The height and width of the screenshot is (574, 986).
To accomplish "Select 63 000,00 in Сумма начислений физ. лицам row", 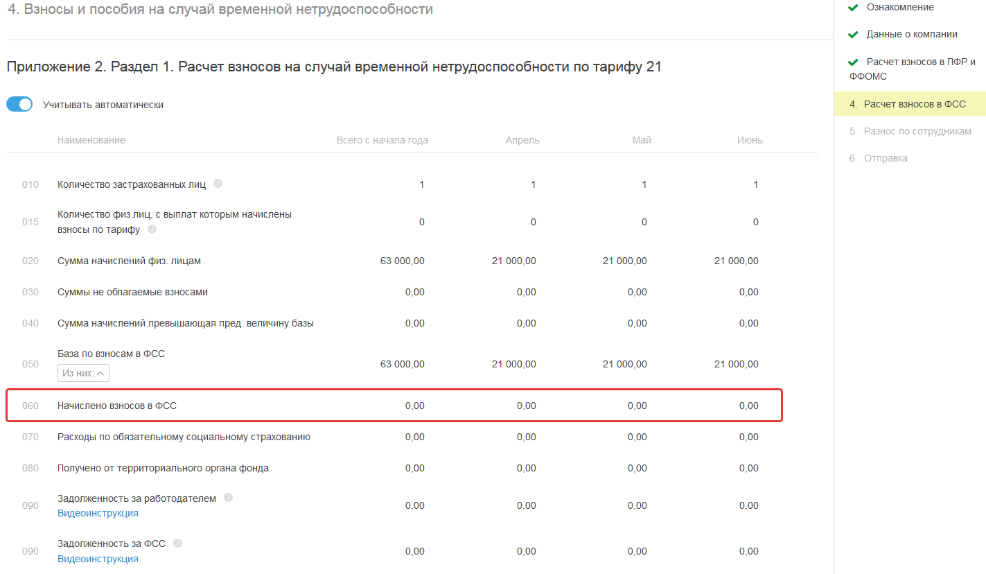I will (x=403, y=261).
